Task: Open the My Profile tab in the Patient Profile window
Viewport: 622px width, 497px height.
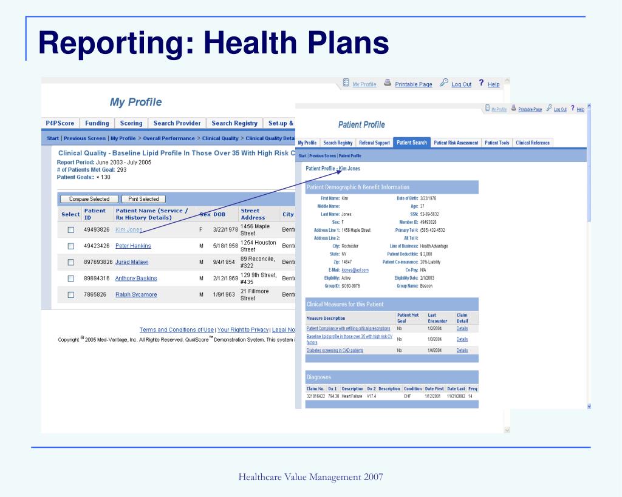Action: (307, 143)
